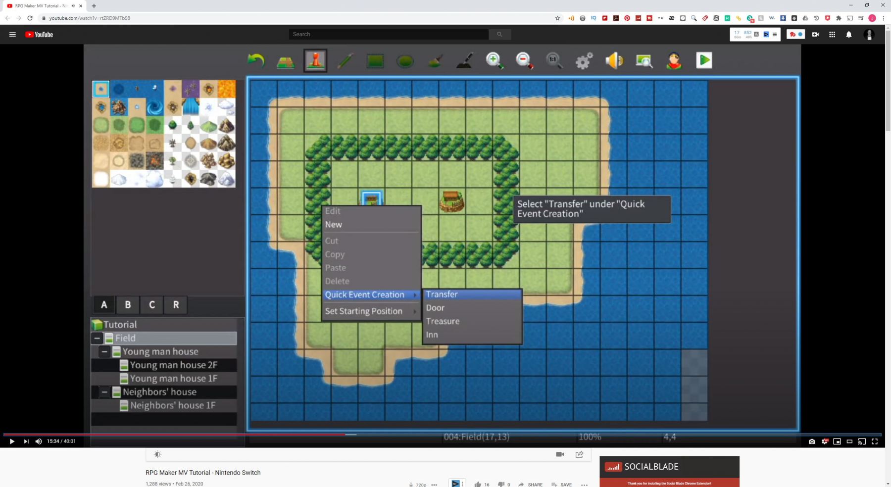This screenshot has height=487, width=891.
Task: Open the Sound Test speaker icon
Action: click(614, 61)
